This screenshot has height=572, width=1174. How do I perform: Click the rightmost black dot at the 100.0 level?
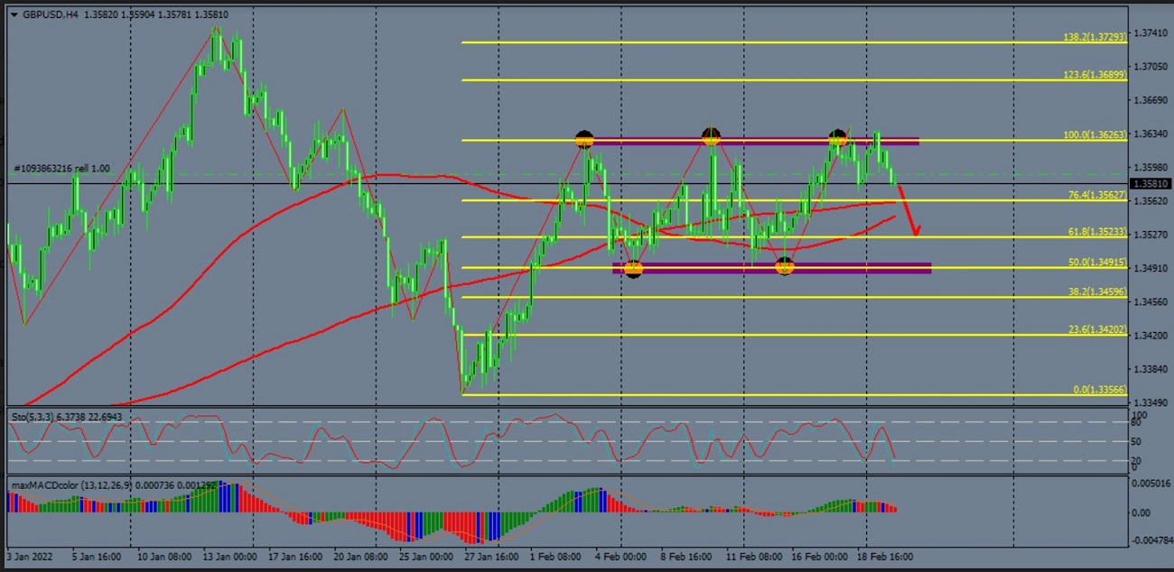[x=838, y=138]
